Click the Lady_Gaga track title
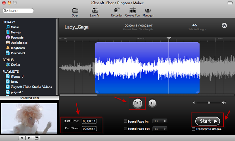The width and height of the screenshot is (235, 141). 76,27
